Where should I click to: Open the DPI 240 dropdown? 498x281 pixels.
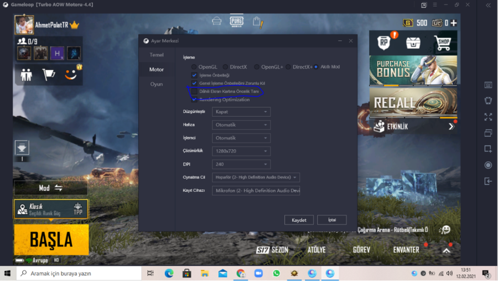[x=241, y=164]
